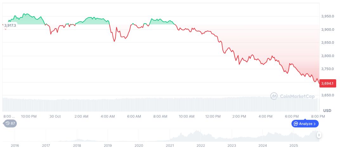The width and height of the screenshot is (340, 149).
Task: Click the 2023 year on the overview timeline
Action: [x=232, y=146]
